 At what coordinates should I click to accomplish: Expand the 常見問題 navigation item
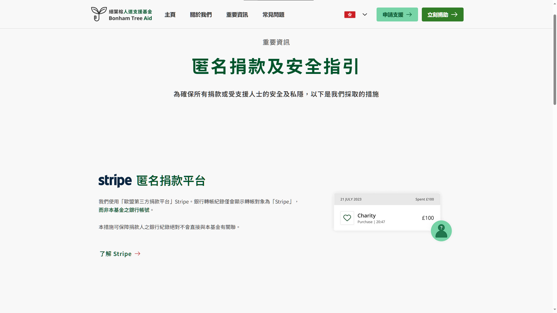pos(273,14)
